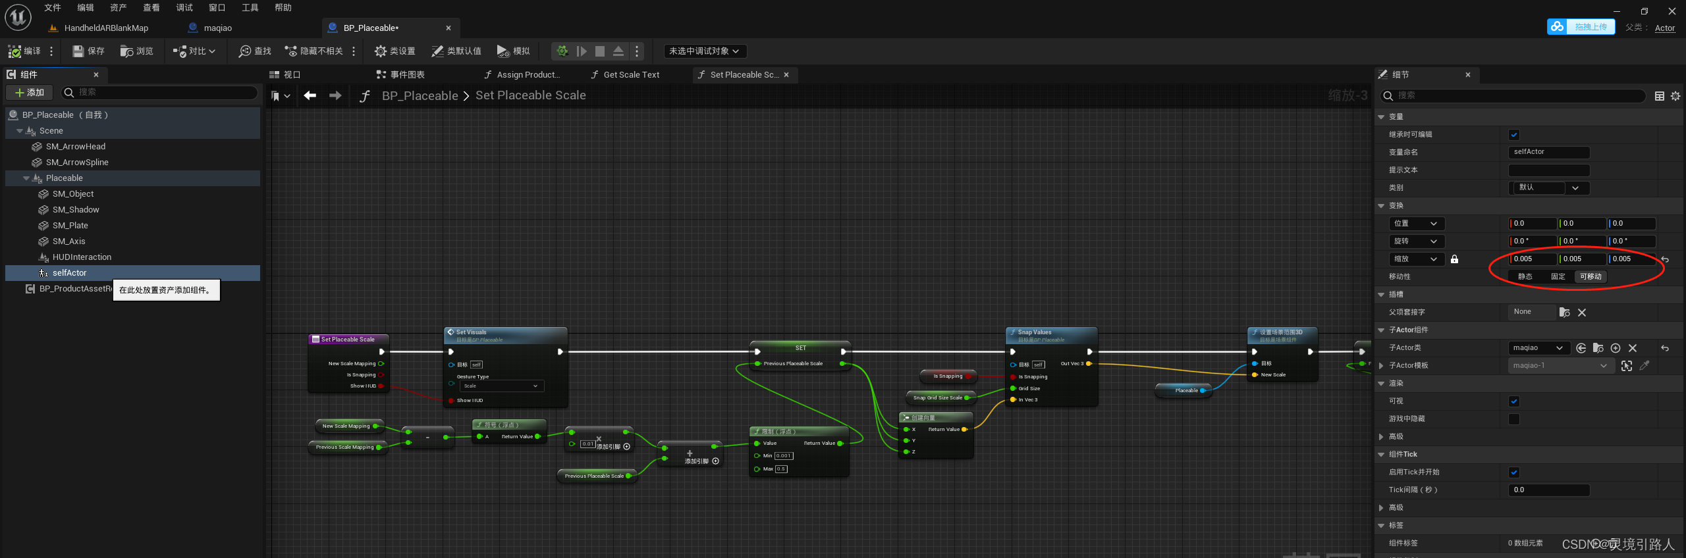Image resolution: width=1686 pixels, height=558 pixels.
Task: Select HUDInteraction component
Action: (x=82, y=257)
